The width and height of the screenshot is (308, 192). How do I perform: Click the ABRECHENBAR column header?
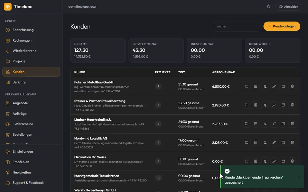pyautogui.click(x=224, y=72)
